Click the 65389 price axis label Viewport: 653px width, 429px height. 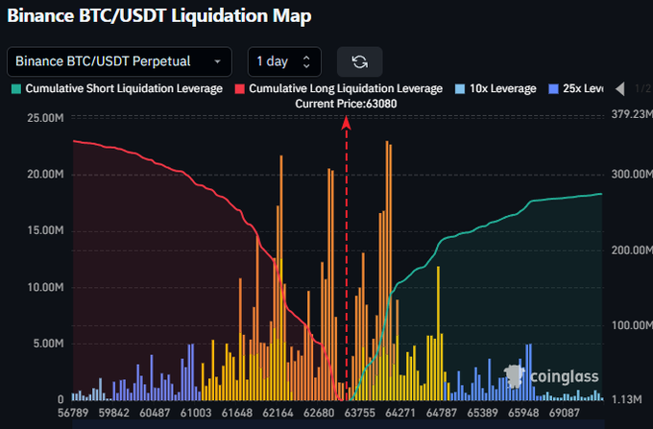(x=483, y=413)
